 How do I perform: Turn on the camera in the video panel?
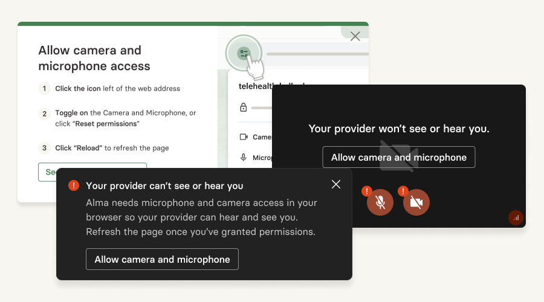[416, 202]
